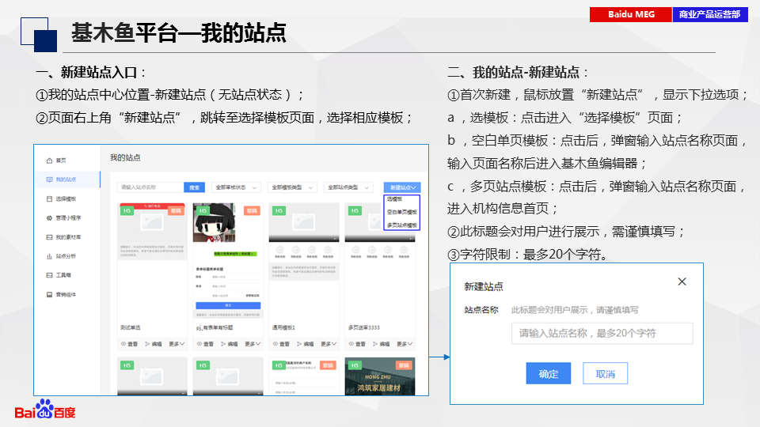Click H5 badge on 测试单选 card
The image size is (760, 427).
[x=127, y=210]
